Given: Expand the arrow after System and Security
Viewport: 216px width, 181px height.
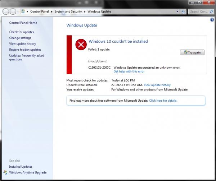Looking at the screenshot, I should 85,11.
